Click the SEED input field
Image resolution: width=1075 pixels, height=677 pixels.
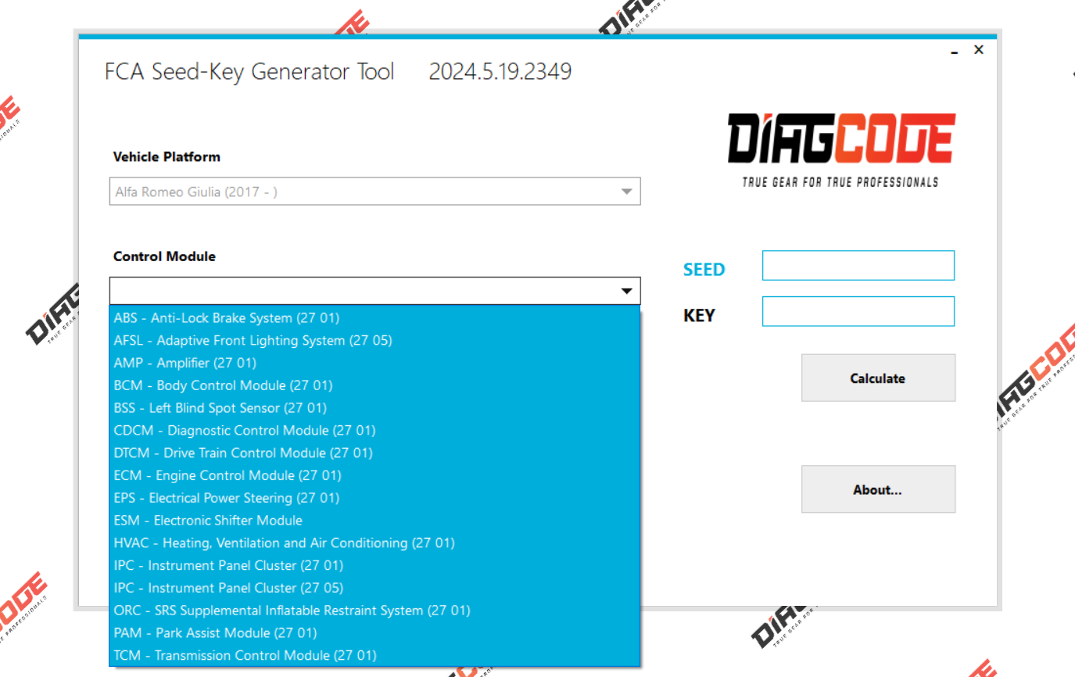click(858, 266)
